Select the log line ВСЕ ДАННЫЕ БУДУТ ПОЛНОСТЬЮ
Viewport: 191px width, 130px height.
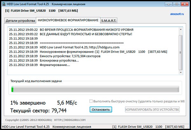[x=71, y=34]
